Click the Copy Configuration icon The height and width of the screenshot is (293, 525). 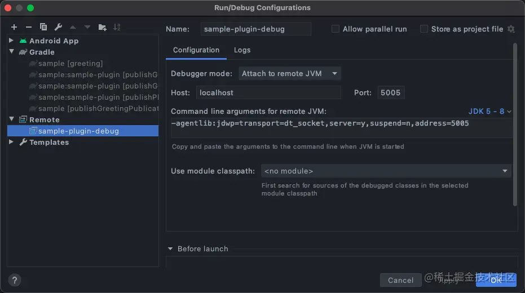[x=43, y=27]
